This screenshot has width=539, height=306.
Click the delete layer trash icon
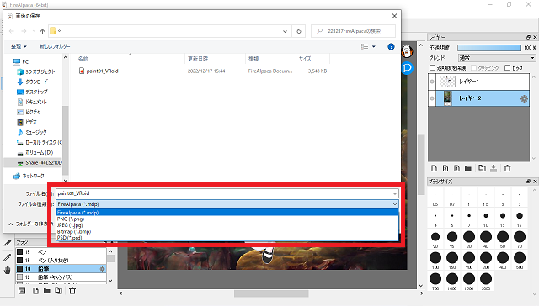click(507, 168)
